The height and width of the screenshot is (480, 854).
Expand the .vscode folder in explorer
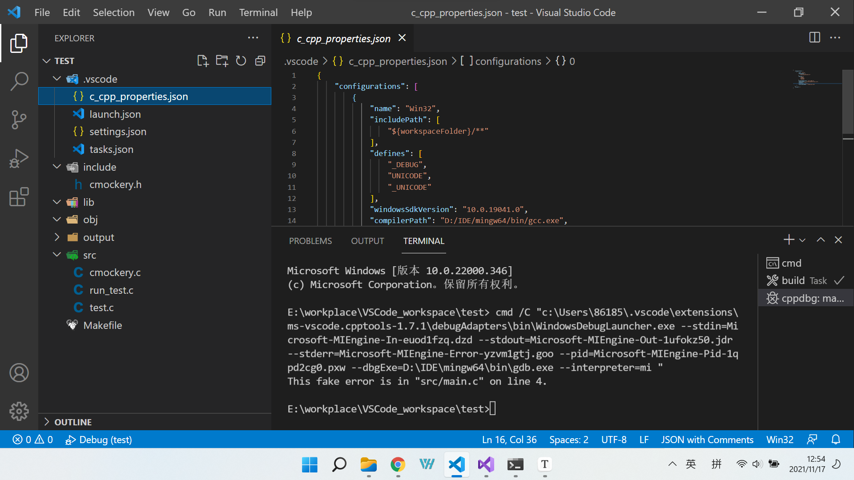click(57, 79)
